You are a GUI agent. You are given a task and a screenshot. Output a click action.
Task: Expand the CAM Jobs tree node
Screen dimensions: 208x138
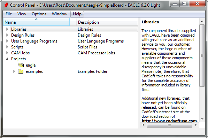[x=7, y=53]
